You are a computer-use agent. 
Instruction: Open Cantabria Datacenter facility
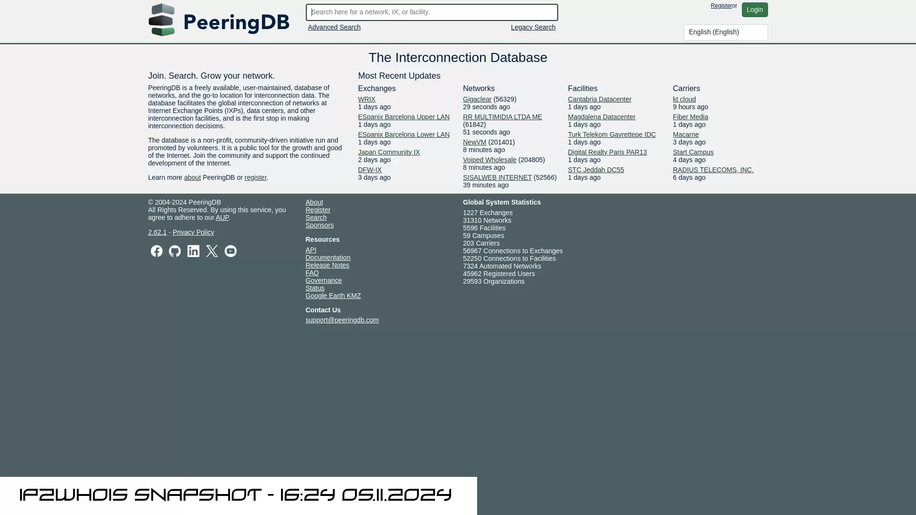[x=599, y=99]
